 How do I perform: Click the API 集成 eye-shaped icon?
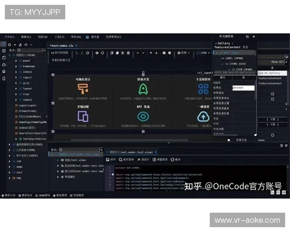pos(143,116)
